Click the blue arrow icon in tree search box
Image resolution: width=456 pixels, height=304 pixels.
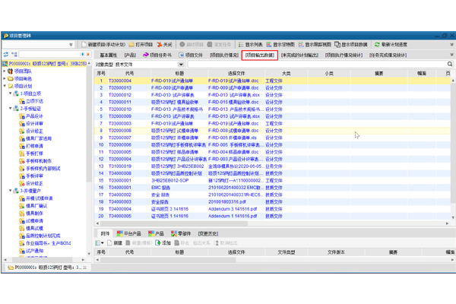83,55
